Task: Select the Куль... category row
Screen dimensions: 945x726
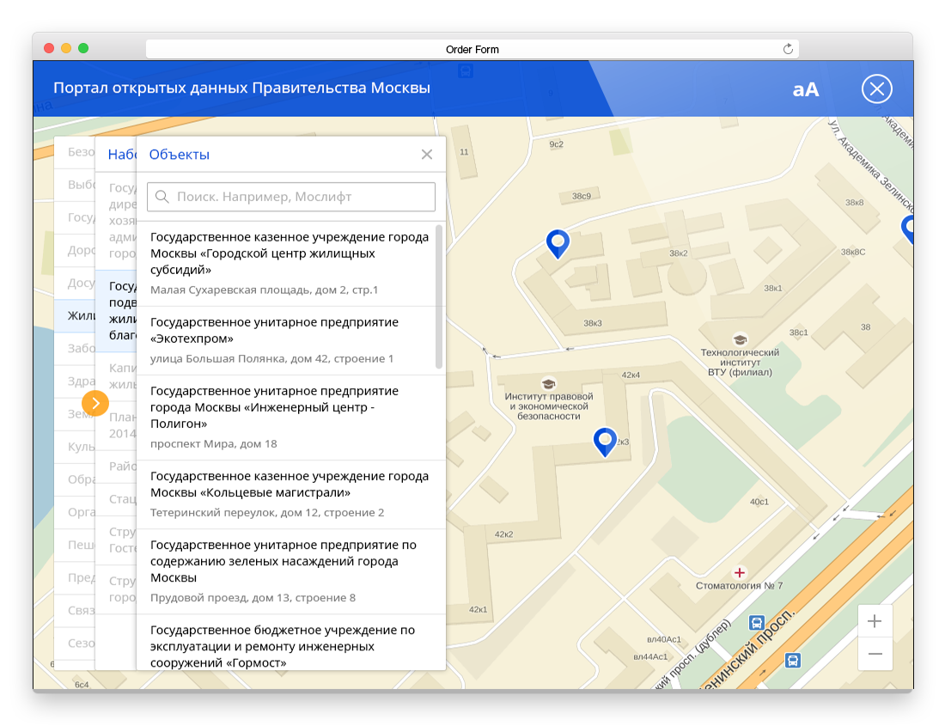Action: point(76,447)
